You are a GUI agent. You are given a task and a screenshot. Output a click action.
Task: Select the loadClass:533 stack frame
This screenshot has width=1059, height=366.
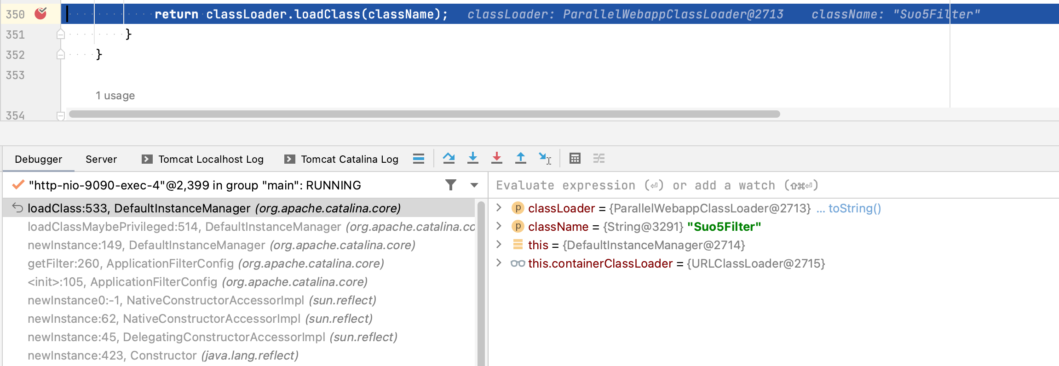point(238,208)
